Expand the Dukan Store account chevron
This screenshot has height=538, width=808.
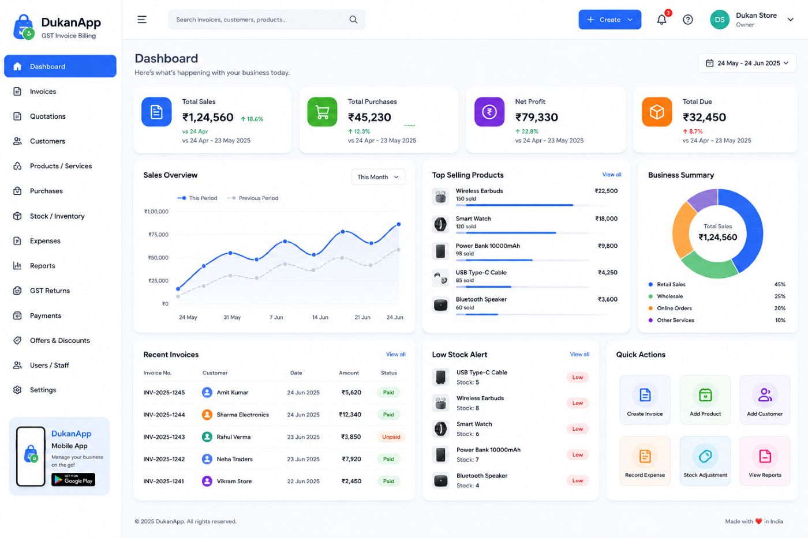pyautogui.click(x=791, y=20)
